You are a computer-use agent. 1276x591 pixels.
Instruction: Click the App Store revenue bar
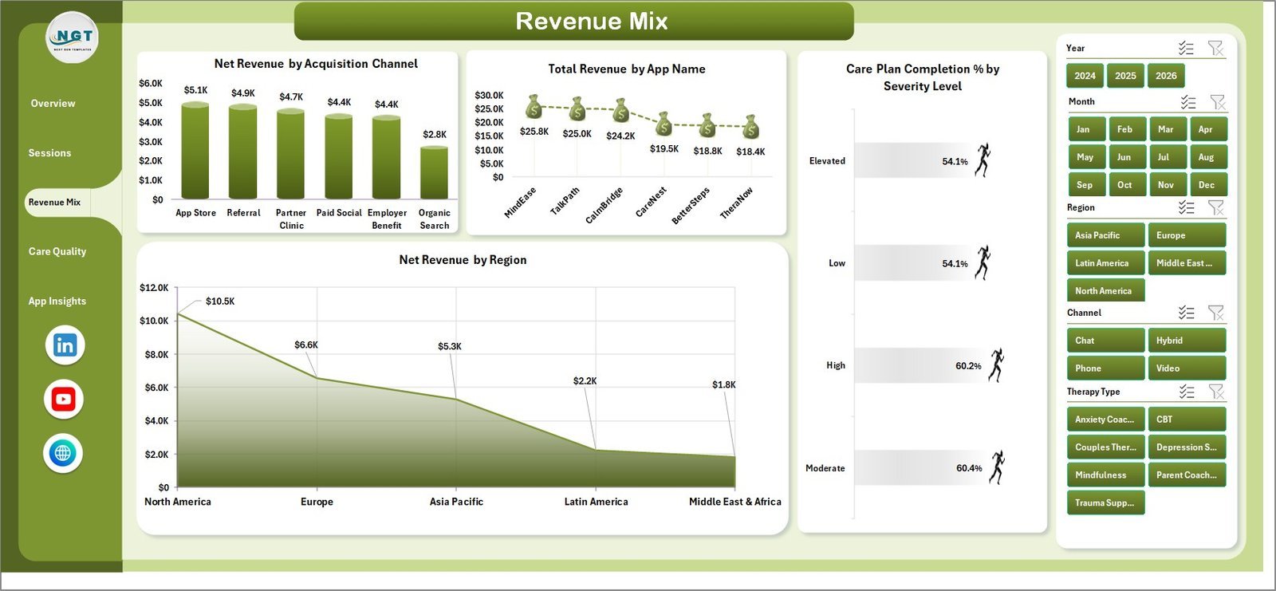point(195,150)
